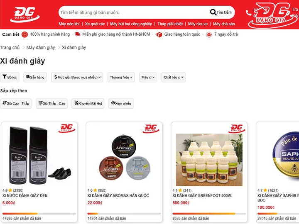This screenshot has height=224, width=299.
Task: Select Máy rửa xe in header menu
Action: point(198,24)
